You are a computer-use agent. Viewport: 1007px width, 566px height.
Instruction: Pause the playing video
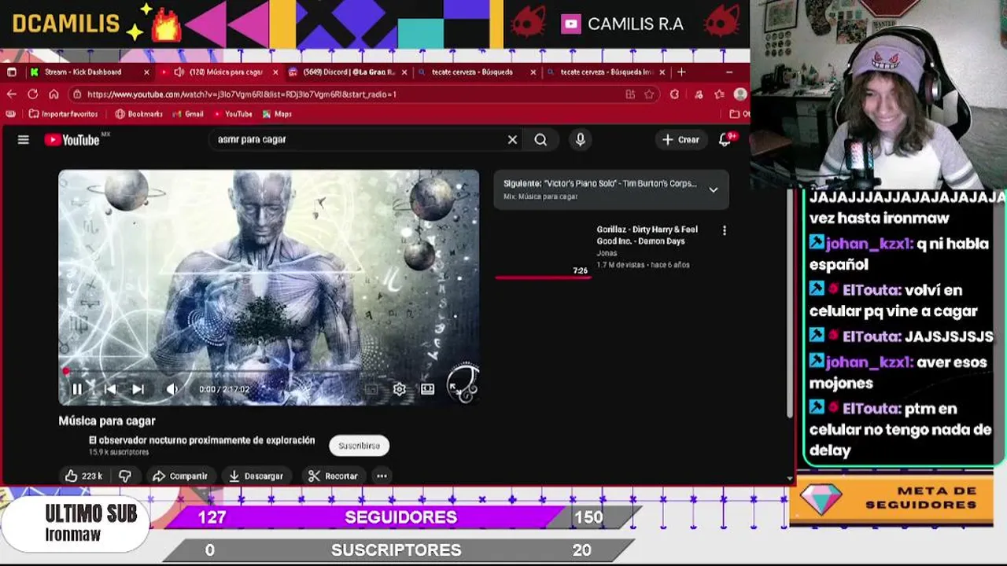[x=77, y=389]
